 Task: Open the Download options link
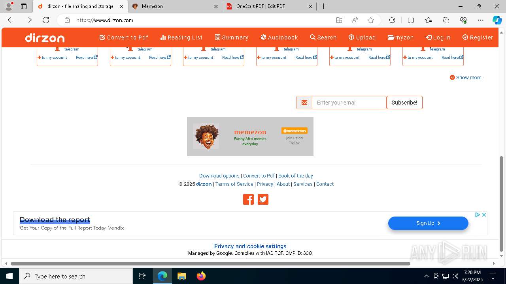(219, 176)
